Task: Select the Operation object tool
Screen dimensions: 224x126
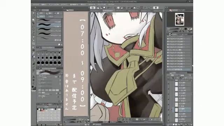Action: (x=34, y=20)
